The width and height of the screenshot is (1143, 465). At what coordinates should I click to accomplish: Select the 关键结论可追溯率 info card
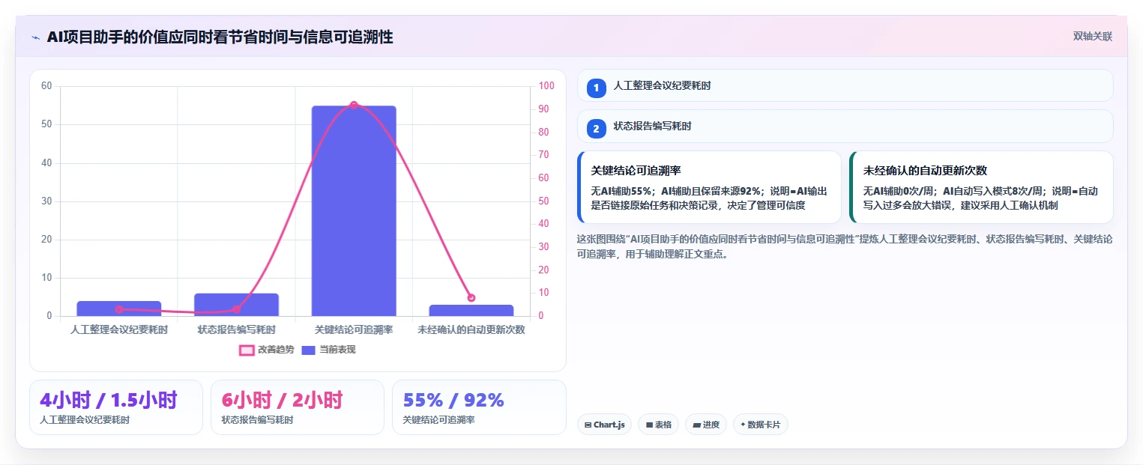(709, 187)
